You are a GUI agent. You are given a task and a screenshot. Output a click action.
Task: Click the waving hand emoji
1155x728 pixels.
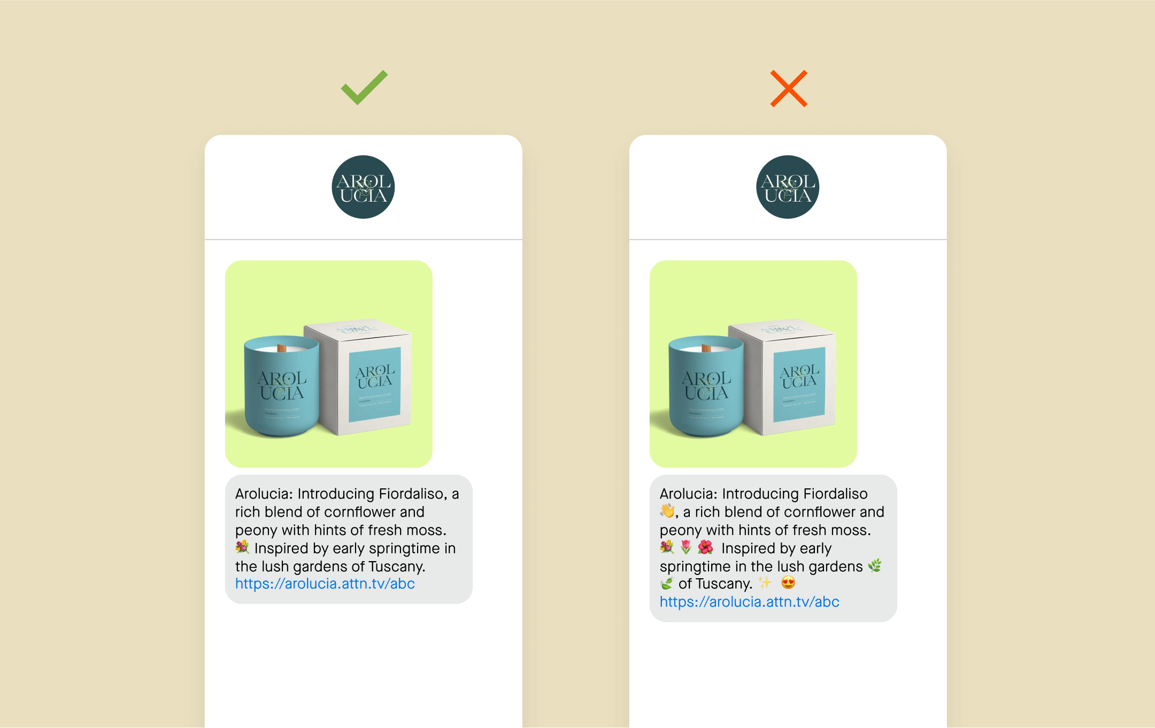click(667, 511)
